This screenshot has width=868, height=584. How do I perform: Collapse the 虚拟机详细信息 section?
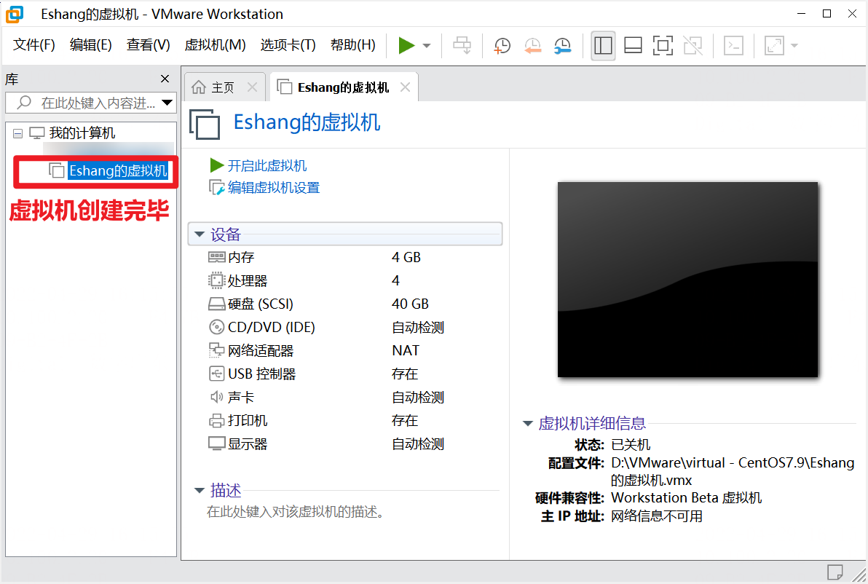tap(528, 424)
